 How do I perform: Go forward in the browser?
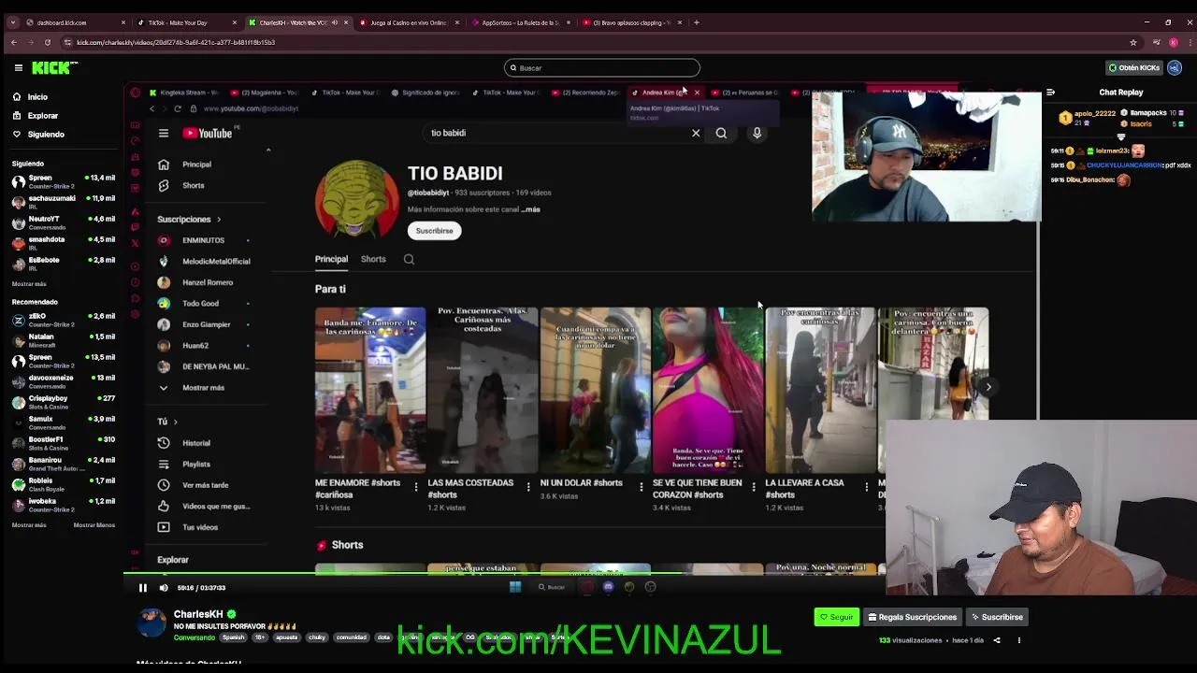(32, 42)
